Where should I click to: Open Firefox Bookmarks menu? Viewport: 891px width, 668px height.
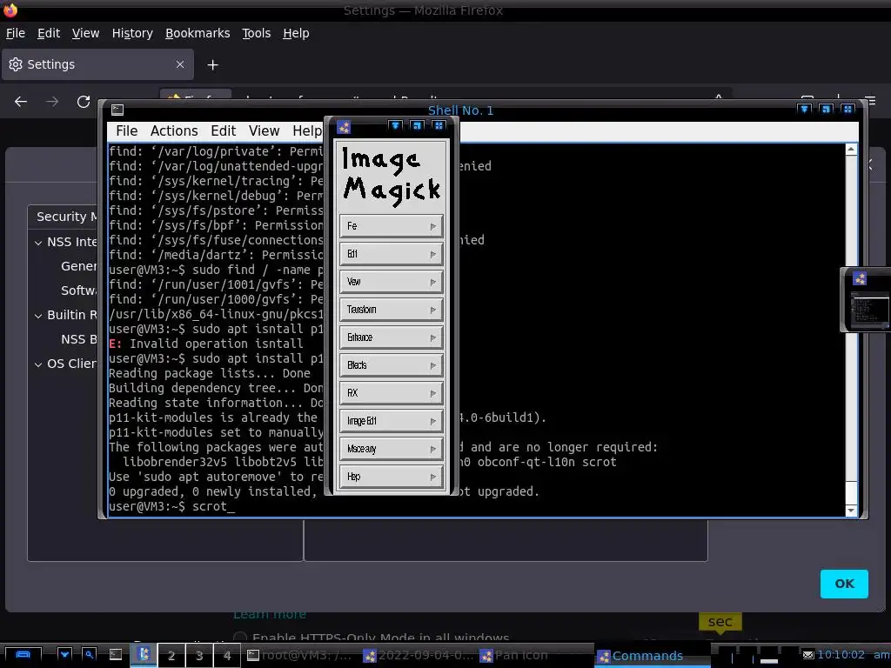pyautogui.click(x=198, y=34)
